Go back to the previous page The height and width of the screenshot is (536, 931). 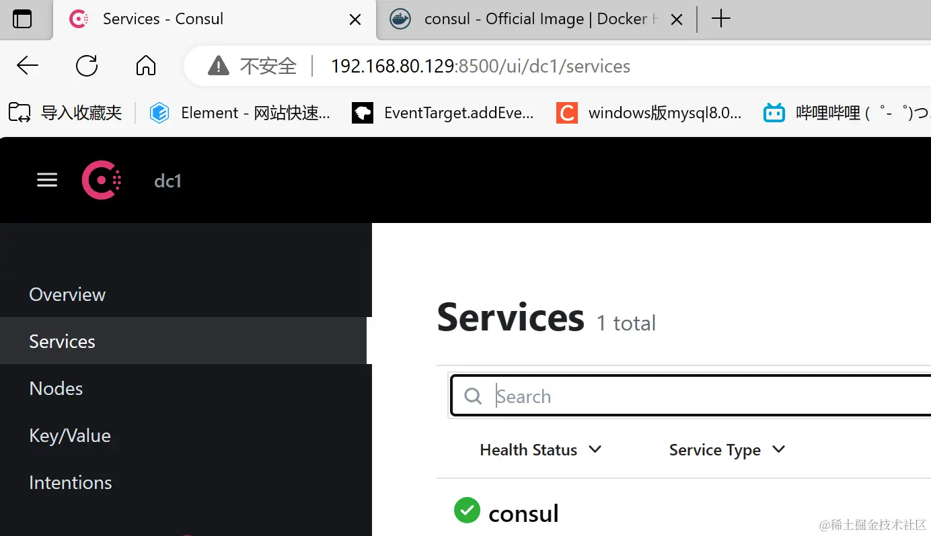(x=28, y=65)
